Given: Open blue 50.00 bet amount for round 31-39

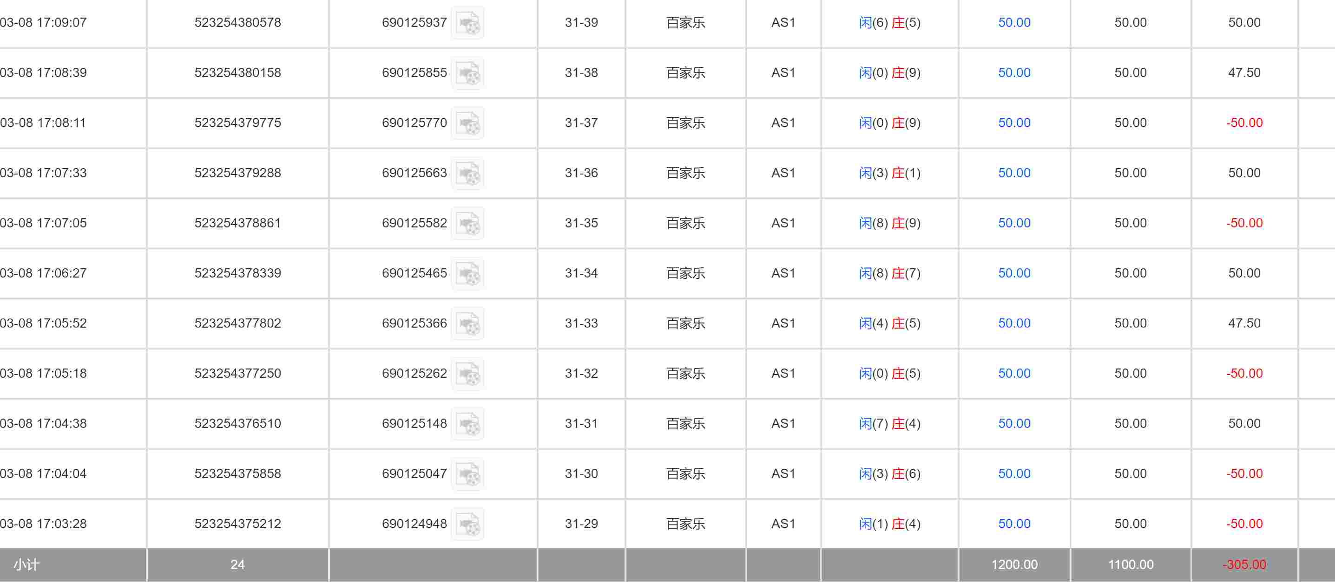Looking at the screenshot, I should pos(1014,23).
